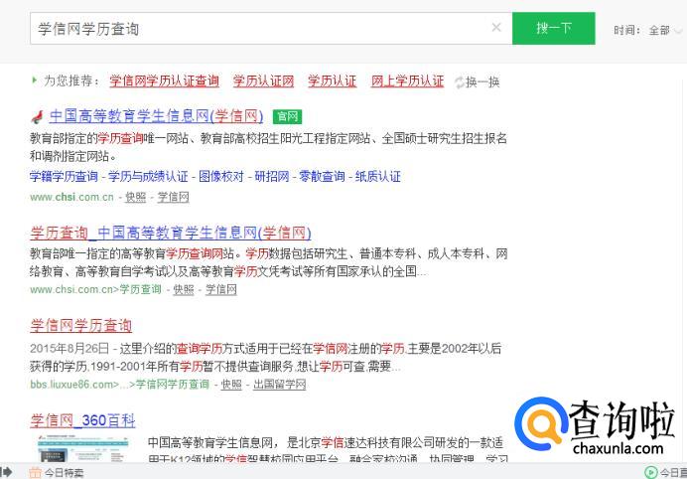Click the 搜一下 search button
The image size is (687, 479).
pos(553,29)
